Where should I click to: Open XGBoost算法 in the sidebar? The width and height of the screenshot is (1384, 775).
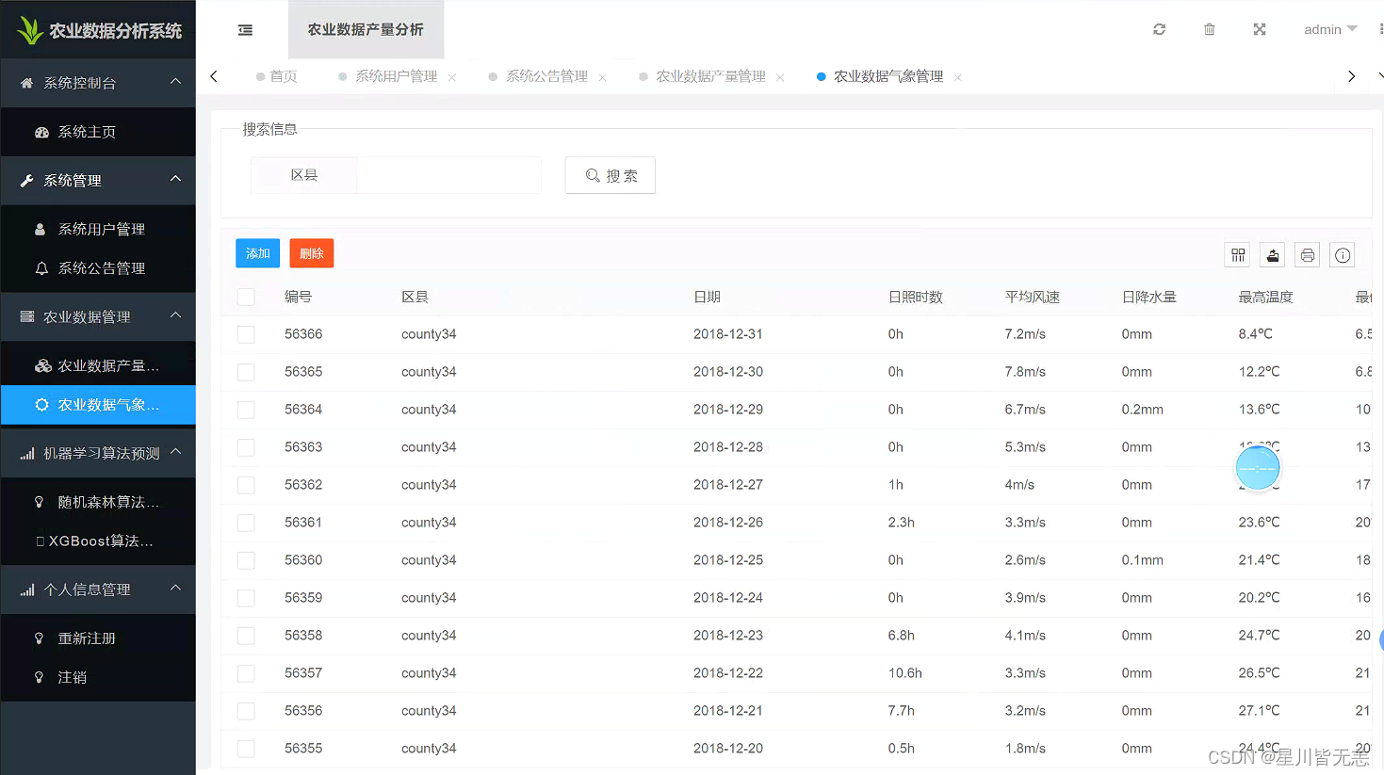98,541
